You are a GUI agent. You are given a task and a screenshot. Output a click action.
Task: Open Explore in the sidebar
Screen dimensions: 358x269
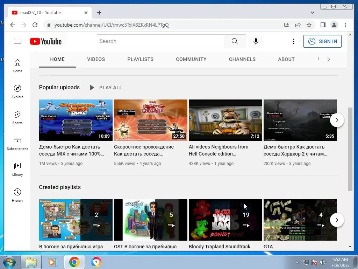tap(17, 91)
